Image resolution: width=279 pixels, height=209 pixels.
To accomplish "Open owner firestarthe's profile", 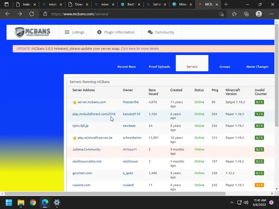I will (131, 102).
